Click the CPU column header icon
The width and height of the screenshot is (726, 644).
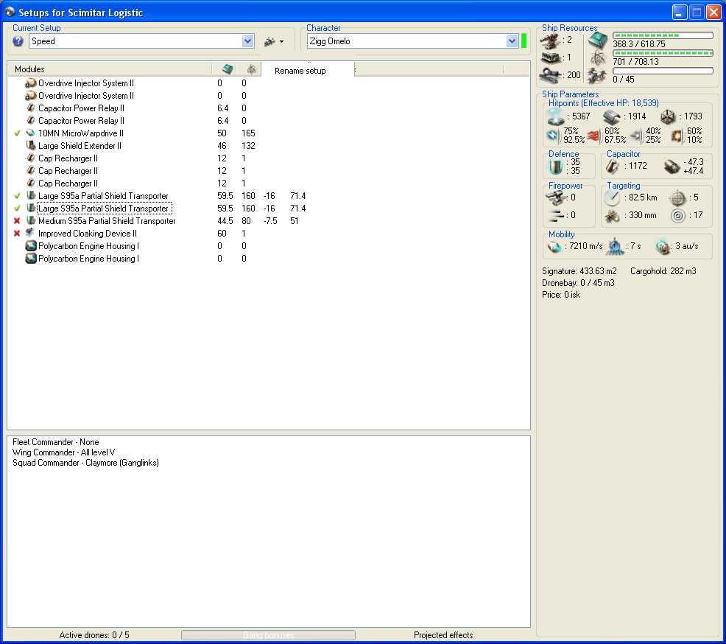coord(228,69)
